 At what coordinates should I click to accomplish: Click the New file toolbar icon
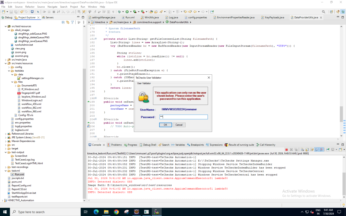(x=4, y=12)
